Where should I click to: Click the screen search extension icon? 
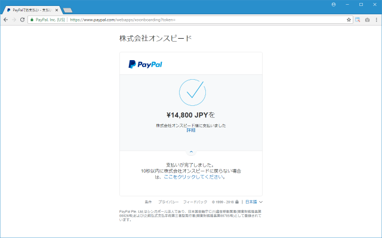click(358, 20)
